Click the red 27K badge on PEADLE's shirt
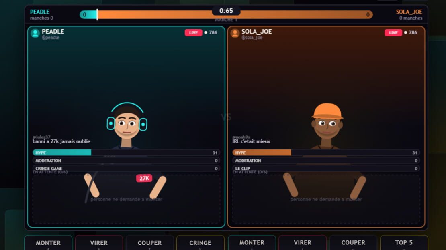Screen dimensions: 446x250 coord(144,178)
